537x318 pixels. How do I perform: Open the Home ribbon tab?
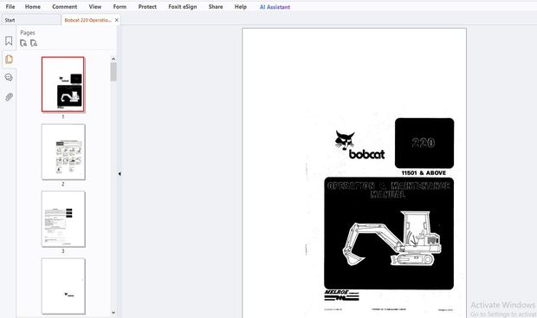pyautogui.click(x=33, y=7)
